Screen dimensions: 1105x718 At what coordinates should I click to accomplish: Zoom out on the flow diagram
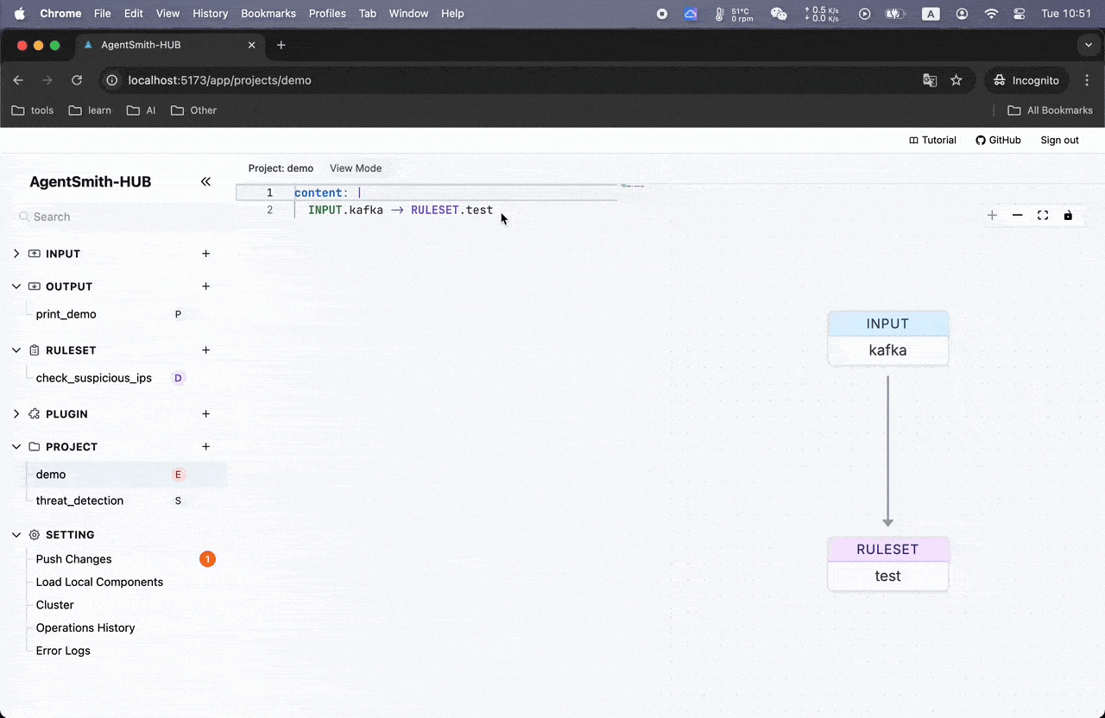coord(1017,216)
